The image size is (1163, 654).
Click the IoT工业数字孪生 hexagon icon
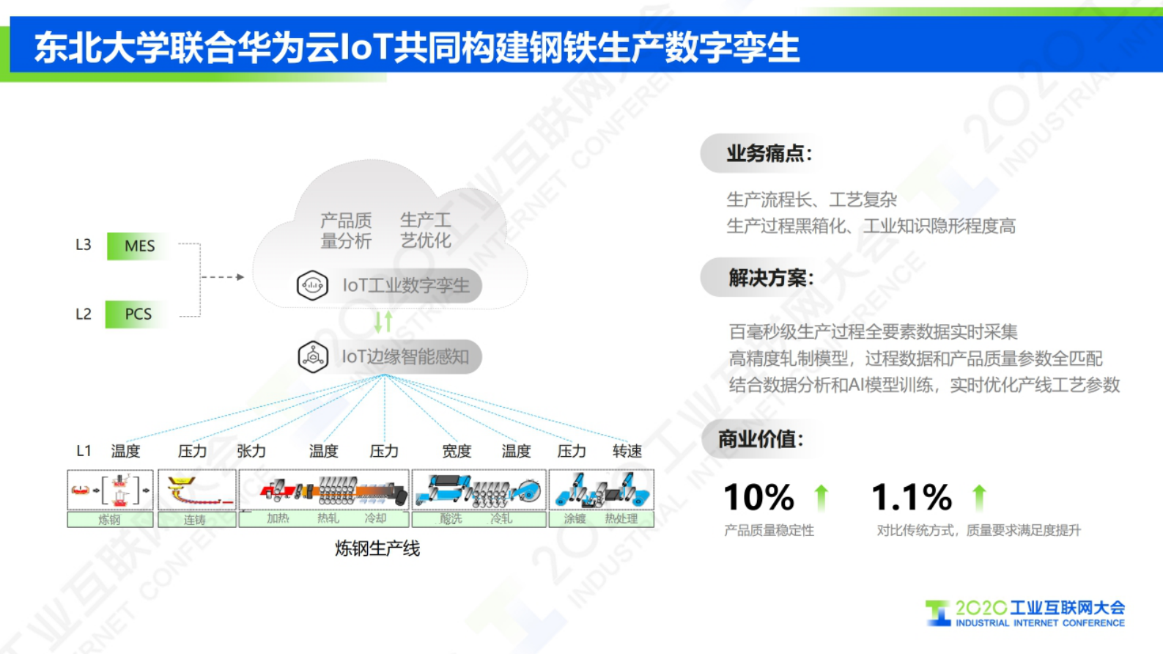tap(312, 285)
